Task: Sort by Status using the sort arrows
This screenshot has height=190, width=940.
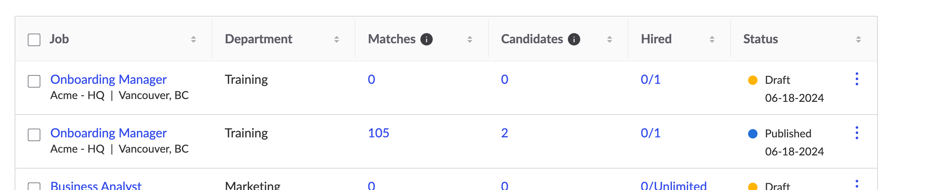Action: point(858,39)
